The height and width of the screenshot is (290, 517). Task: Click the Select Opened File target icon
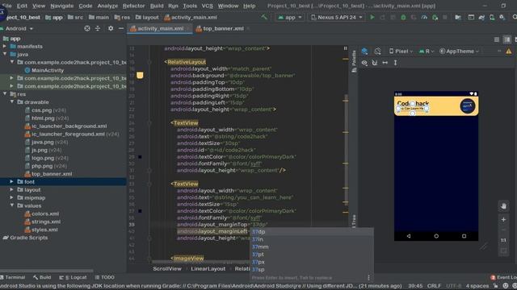87,29
